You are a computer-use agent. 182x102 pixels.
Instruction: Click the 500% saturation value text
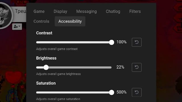coord(121,92)
